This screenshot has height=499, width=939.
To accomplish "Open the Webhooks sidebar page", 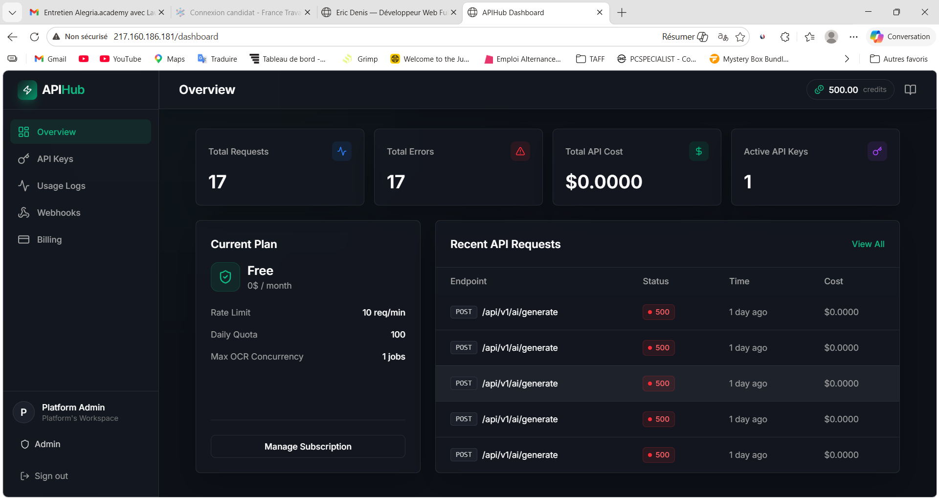I will pyautogui.click(x=81, y=213).
